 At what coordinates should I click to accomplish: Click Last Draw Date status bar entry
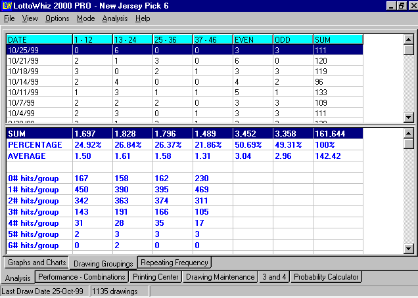pyautogui.click(x=45, y=291)
